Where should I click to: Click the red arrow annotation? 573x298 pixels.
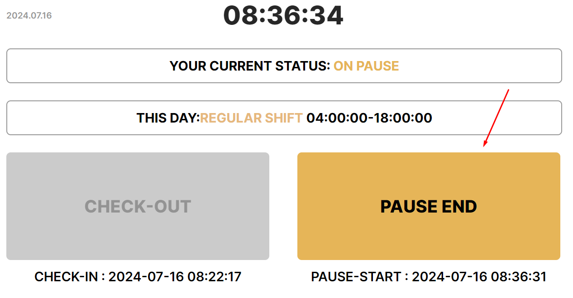[497, 118]
